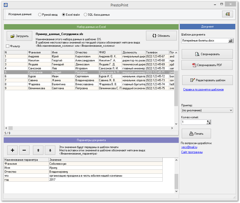
Task: Click the exit door icon button
Action: click(227, 14)
